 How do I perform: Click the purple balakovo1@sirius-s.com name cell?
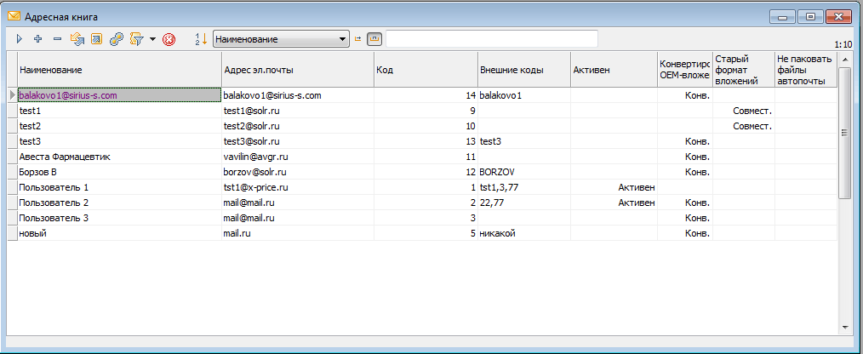pos(119,95)
